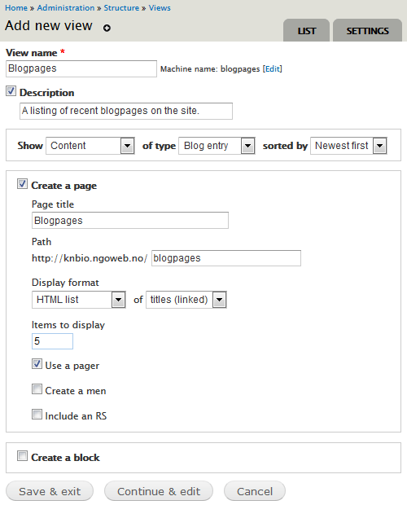The height and width of the screenshot is (505, 407).
Task: Switch to the LIST tab
Action: click(x=306, y=31)
